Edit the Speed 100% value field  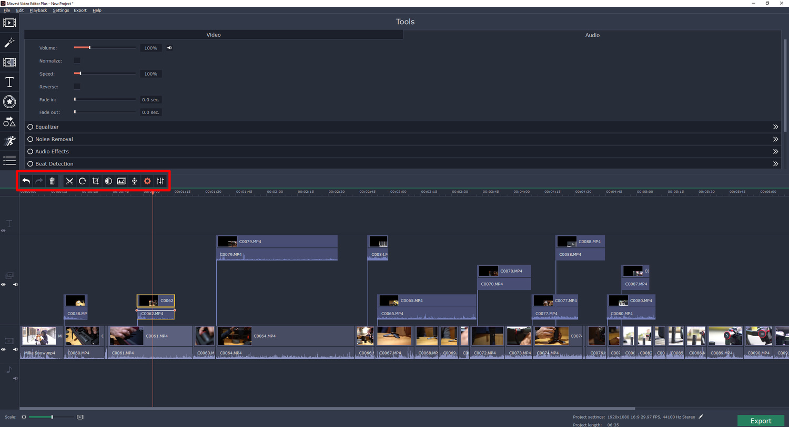[x=151, y=74]
